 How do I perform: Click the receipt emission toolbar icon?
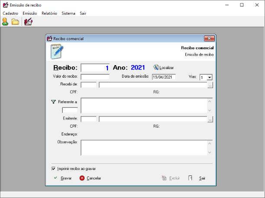tap(28, 22)
